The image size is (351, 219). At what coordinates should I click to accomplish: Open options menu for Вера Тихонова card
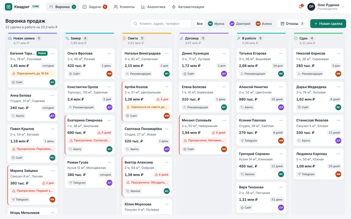pos(281,187)
